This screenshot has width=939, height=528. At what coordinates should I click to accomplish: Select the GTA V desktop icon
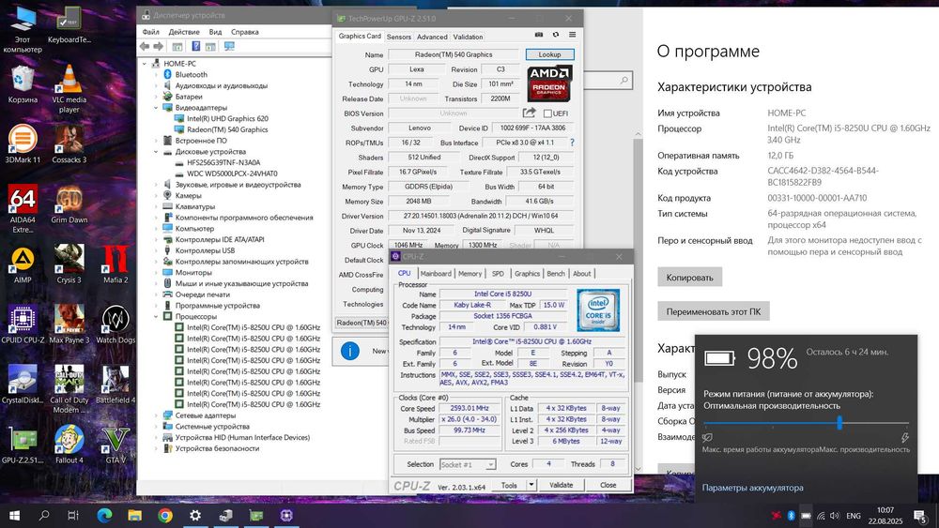coord(115,445)
